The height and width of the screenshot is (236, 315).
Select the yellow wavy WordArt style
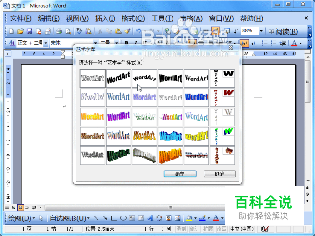(x=196, y=136)
